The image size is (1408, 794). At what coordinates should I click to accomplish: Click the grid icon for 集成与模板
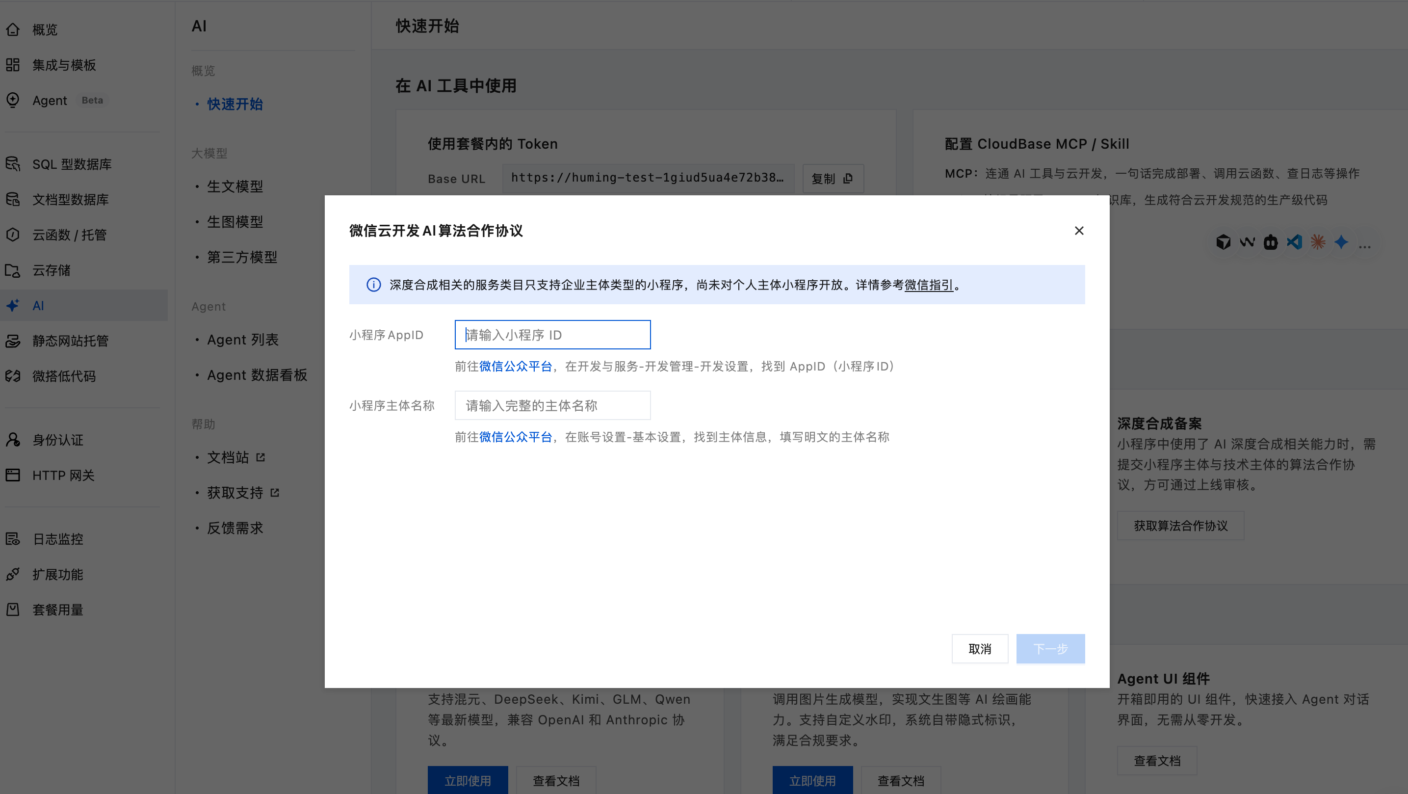13,65
